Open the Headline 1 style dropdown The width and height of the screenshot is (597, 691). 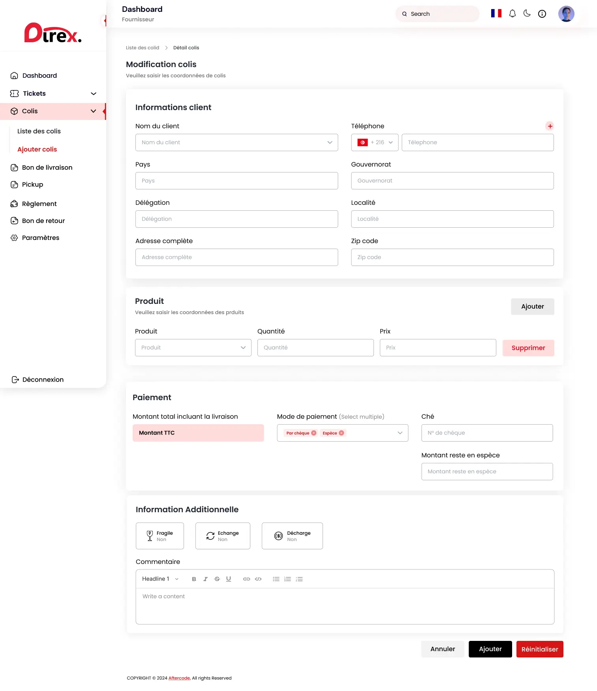[x=160, y=579]
